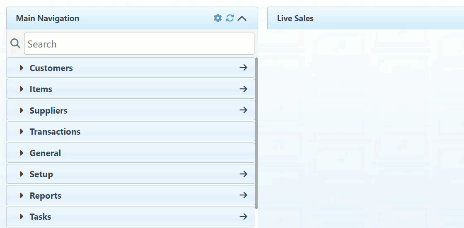This screenshot has height=228, width=464.
Task: Open Customers using its arrow icon
Action: pos(244,67)
